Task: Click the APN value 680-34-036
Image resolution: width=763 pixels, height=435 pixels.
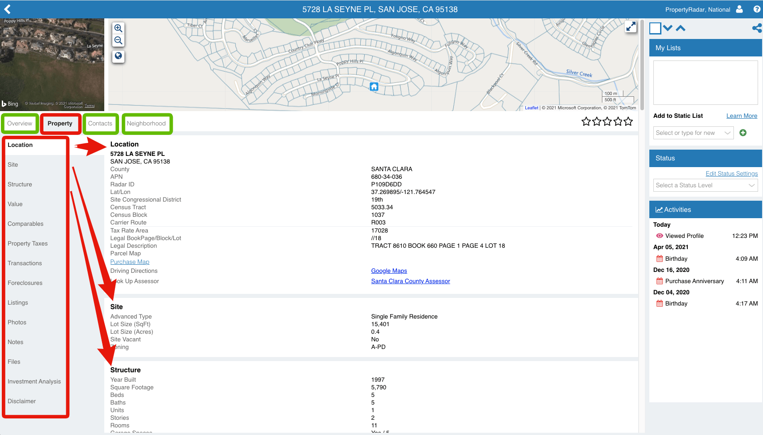Action: coord(387,177)
